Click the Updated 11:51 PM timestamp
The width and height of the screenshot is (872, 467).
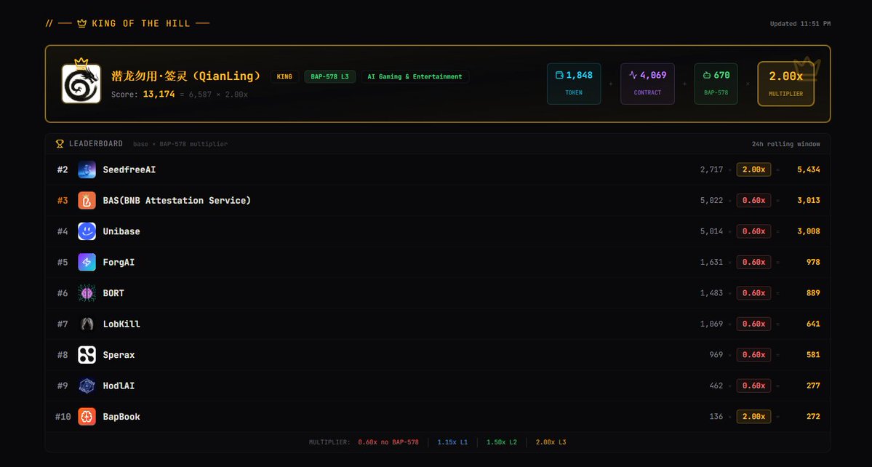coord(800,24)
